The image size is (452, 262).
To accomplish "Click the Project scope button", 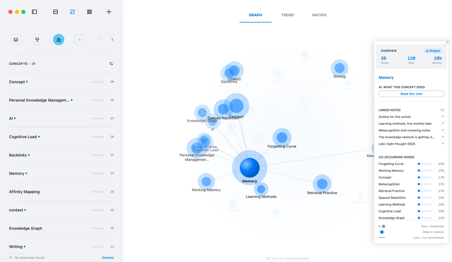I will click(x=433, y=51).
